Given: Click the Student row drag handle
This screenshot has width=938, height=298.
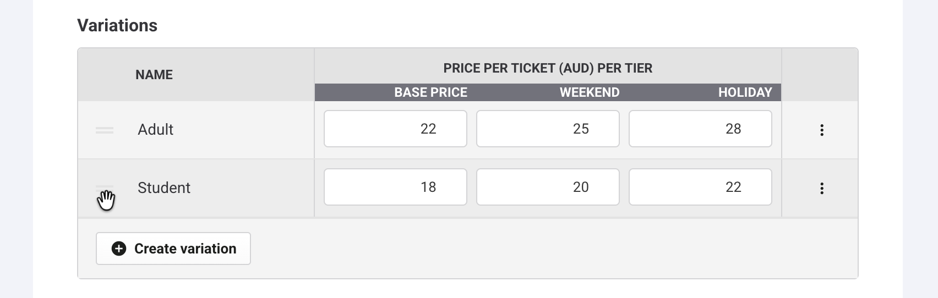Looking at the screenshot, I should click(105, 189).
